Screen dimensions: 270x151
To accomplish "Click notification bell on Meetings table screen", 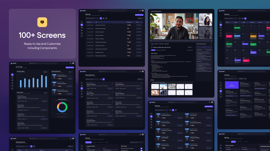I will click(140, 11).
